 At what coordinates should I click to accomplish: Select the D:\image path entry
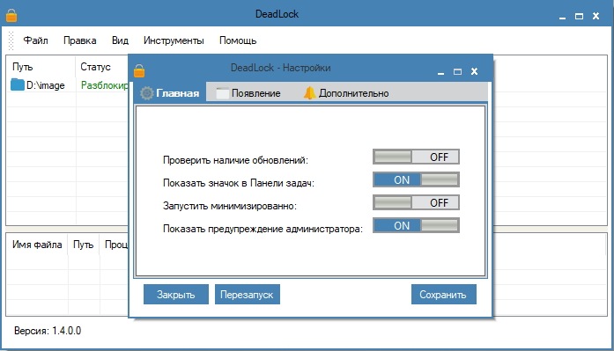pyautogui.click(x=45, y=84)
